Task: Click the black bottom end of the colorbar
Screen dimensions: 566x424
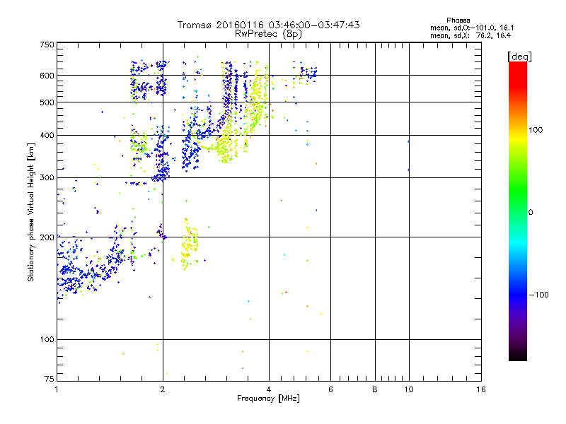Action: tap(518, 357)
